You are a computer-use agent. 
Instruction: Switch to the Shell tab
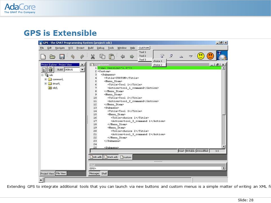tap(104, 173)
